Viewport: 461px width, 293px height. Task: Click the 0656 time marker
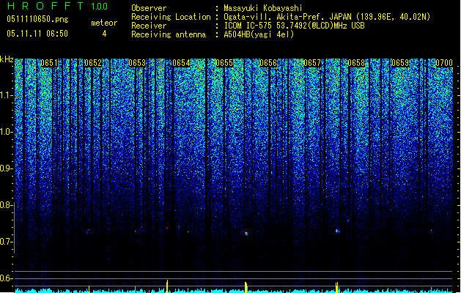[x=268, y=63]
